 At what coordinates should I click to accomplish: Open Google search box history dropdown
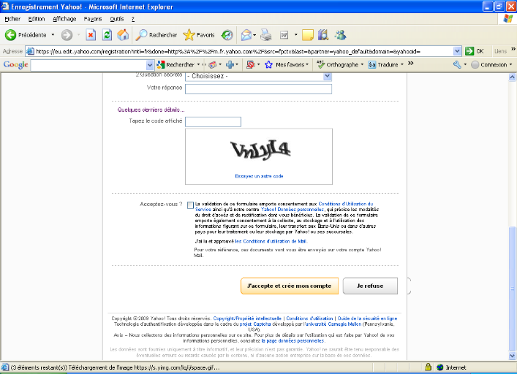click(x=150, y=65)
